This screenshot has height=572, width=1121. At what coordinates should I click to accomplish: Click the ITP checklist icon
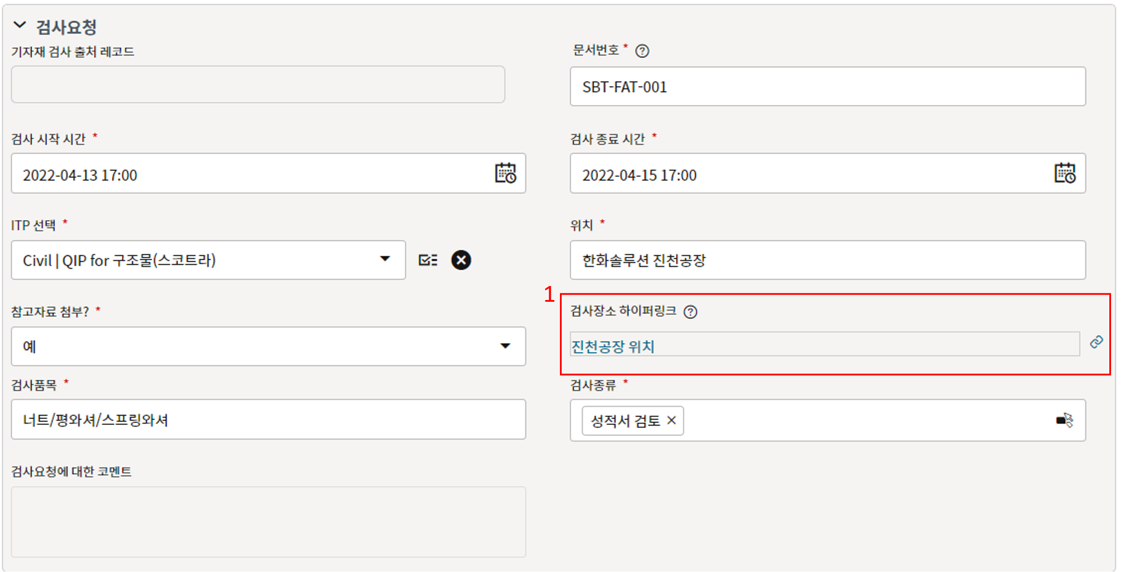(428, 260)
